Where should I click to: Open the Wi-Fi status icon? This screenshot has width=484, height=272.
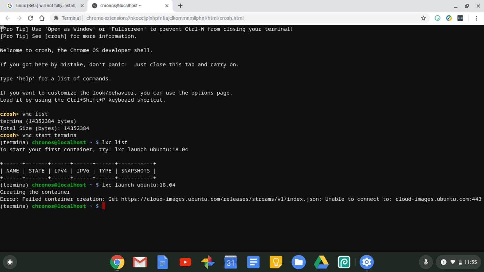(453, 262)
